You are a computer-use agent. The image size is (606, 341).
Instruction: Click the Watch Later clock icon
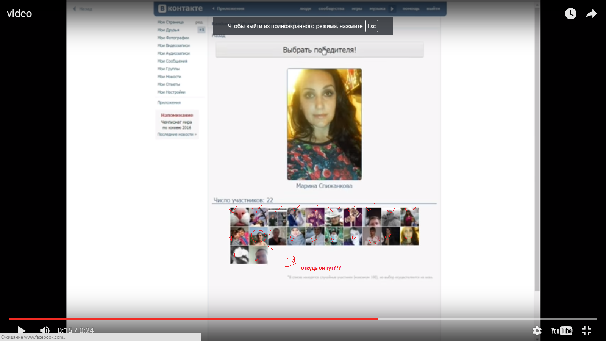click(x=570, y=14)
